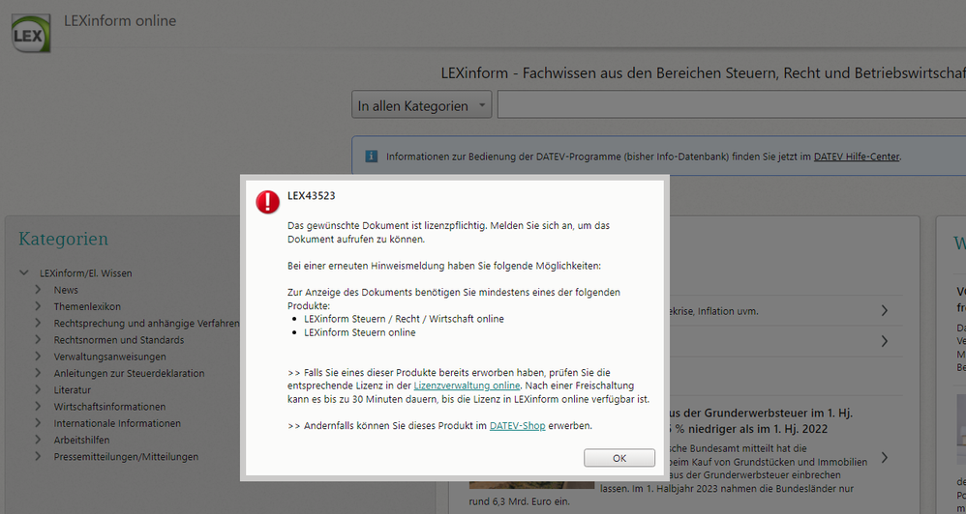The width and height of the screenshot is (966, 514).
Task: Expand the News category chevron
Action: pyautogui.click(x=38, y=290)
